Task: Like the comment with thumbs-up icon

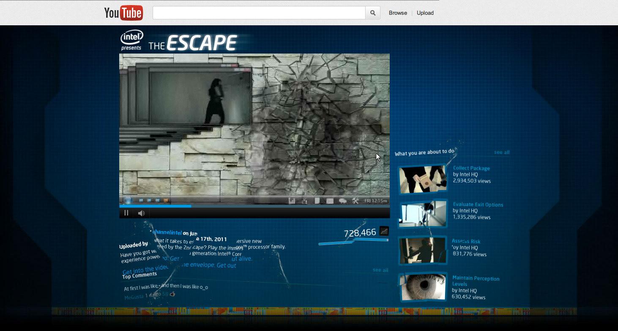Action: click(172, 294)
